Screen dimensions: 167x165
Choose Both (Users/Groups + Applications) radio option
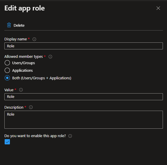point(7,78)
